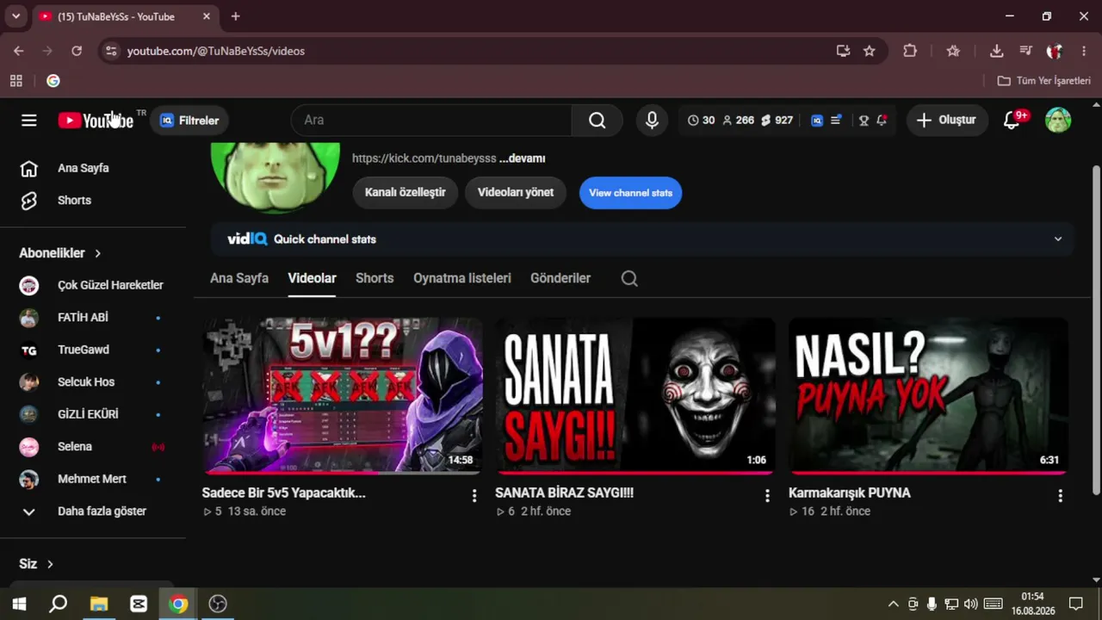Switch to the channel Ana Sayfa tab
Image resolution: width=1102 pixels, height=620 pixels.
239,278
